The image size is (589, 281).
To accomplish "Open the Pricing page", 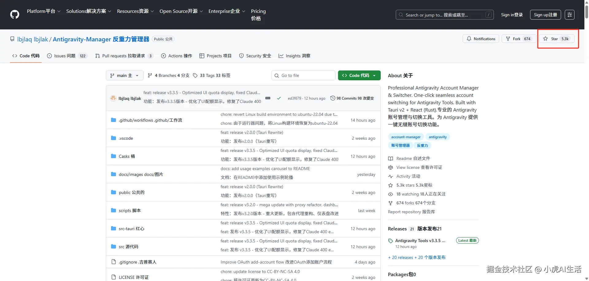I will click(x=258, y=15).
